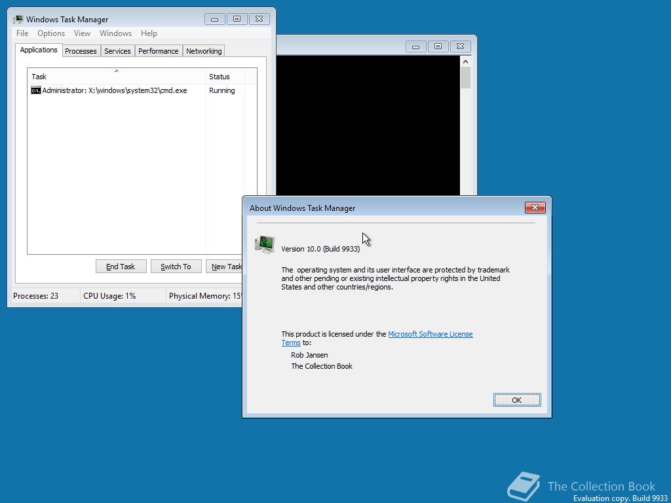Image resolution: width=671 pixels, height=503 pixels.
Task: Open the View menu
Action: tap(82, 33)
